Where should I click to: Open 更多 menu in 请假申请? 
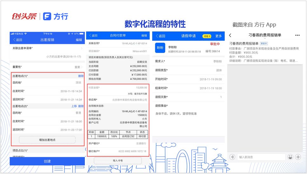click(219, 36)
